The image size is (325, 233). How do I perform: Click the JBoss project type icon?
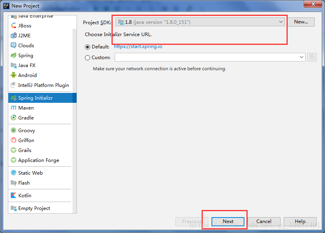click(13, 25)
